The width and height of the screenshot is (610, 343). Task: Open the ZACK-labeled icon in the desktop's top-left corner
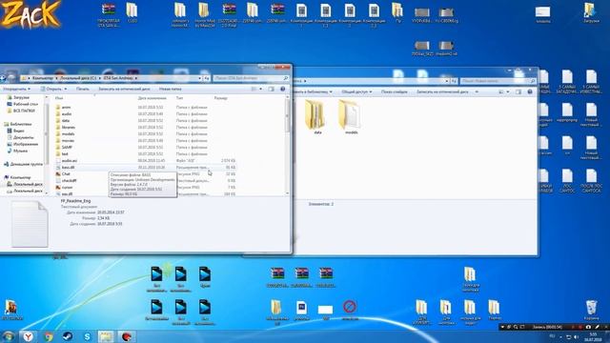[31, 14]
